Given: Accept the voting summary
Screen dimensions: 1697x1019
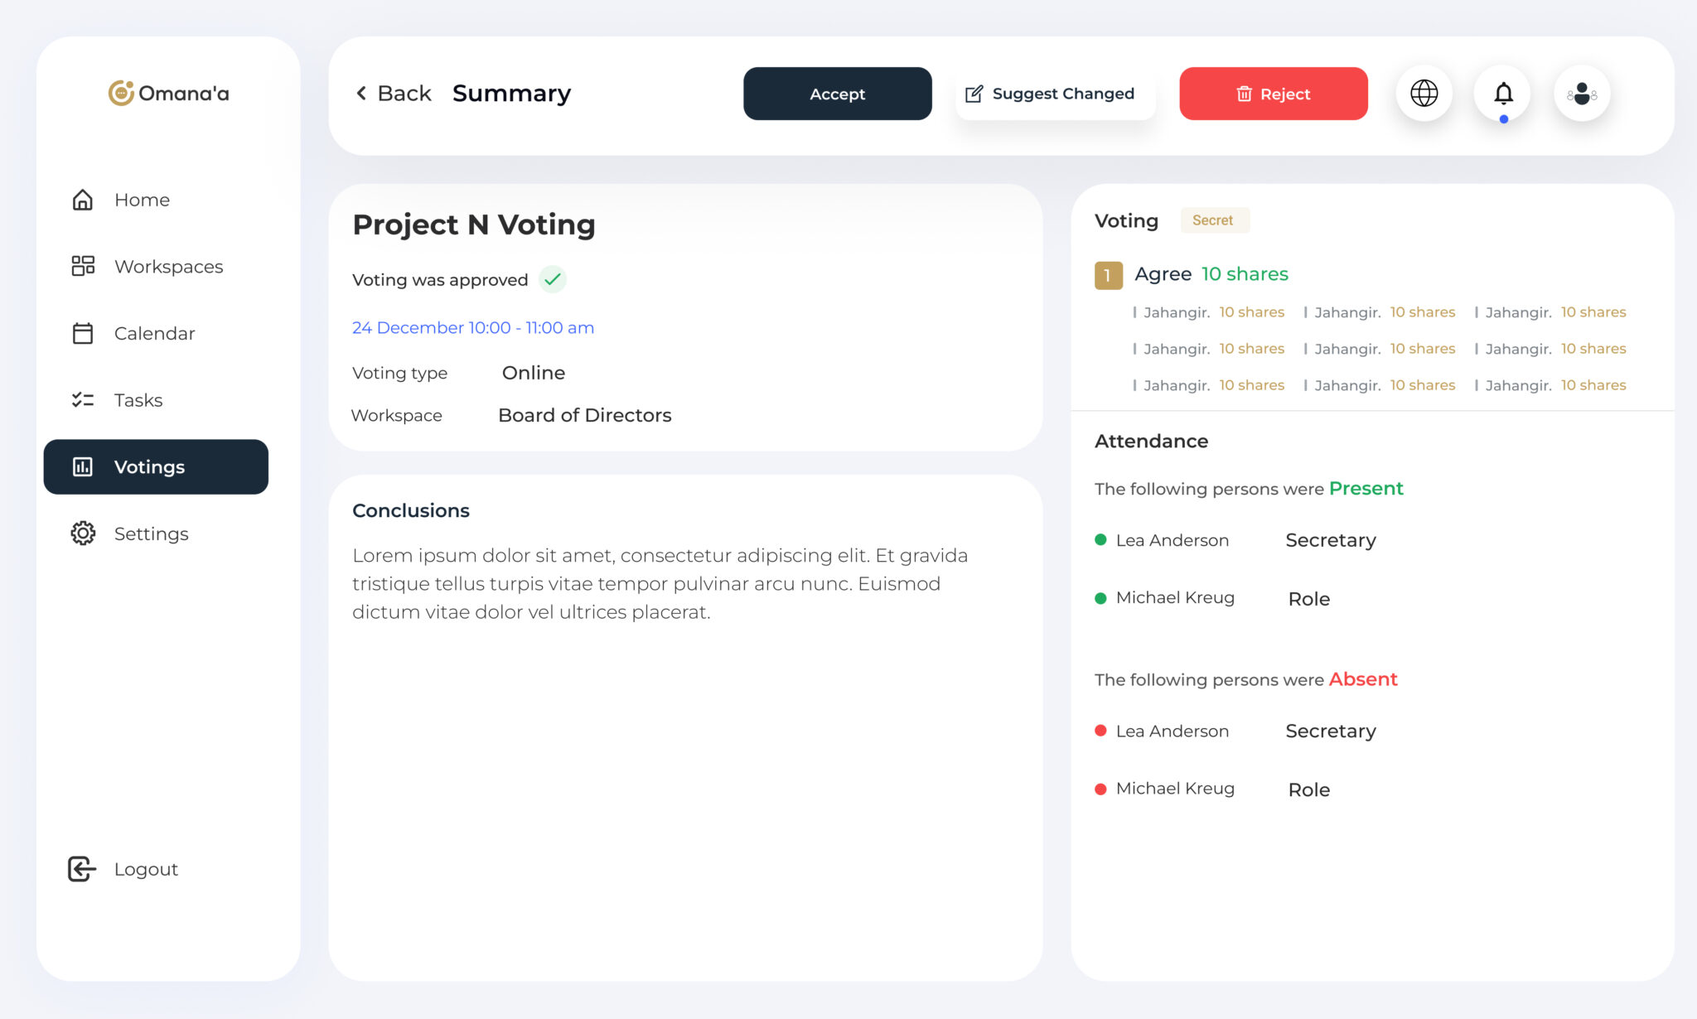Looking at the screenshot, I should pyautogui.click(x=837, y=94).
